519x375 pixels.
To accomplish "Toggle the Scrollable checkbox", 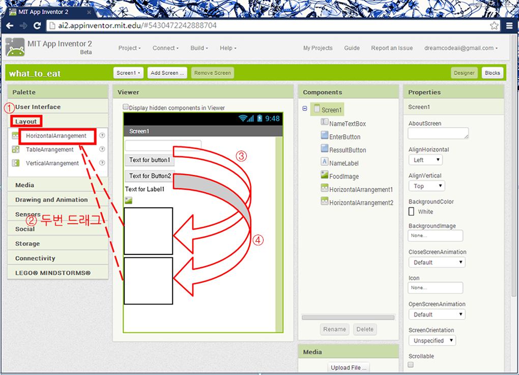I will coord(411,365).
